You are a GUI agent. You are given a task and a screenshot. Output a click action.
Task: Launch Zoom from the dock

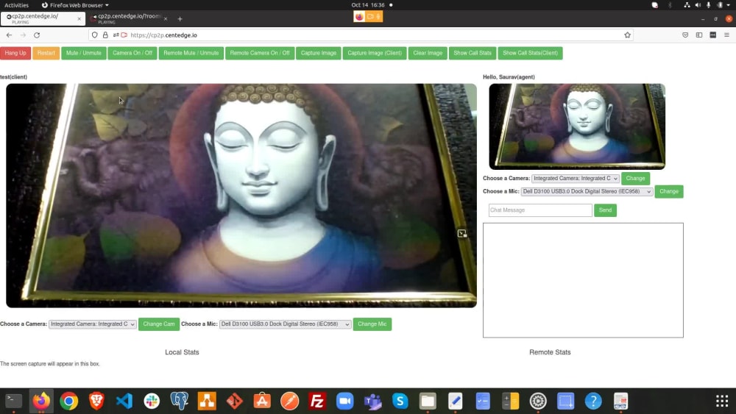345,401
